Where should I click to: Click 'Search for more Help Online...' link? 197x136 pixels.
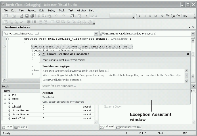coord(59,86)
